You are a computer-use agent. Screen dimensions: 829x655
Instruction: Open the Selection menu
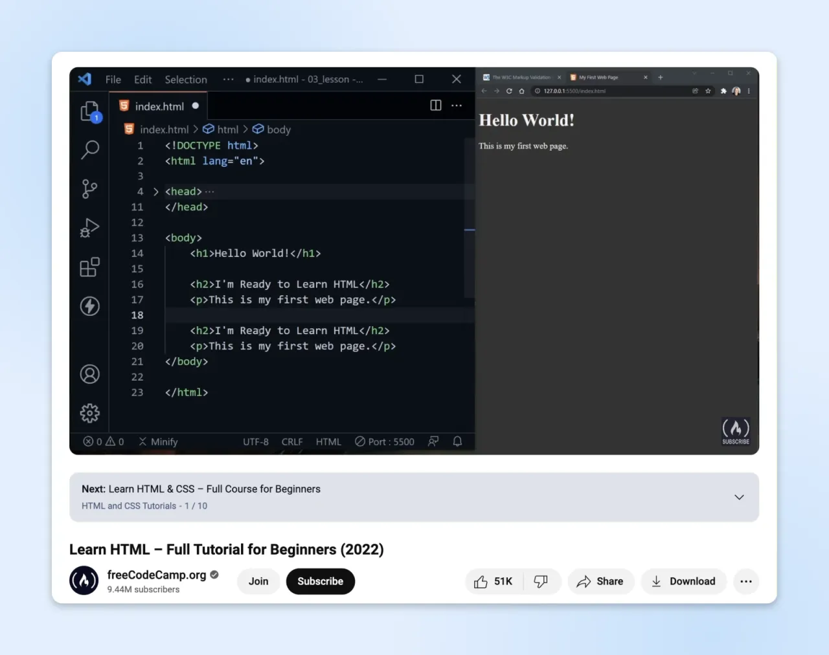click(x=186, y=80)
